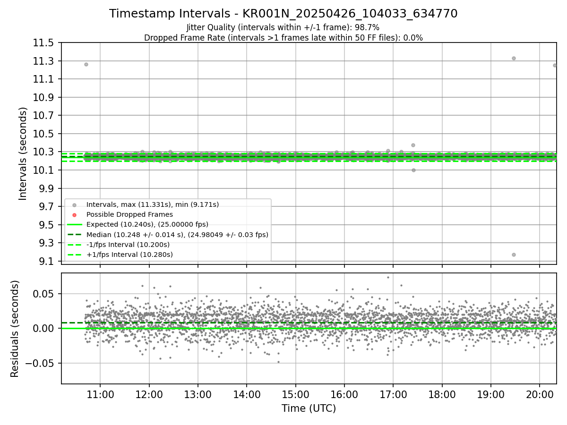Viewport: 567px width, 425px height.
Task: Click the 18:00 time tick label
Action: (x=442, y=395)
